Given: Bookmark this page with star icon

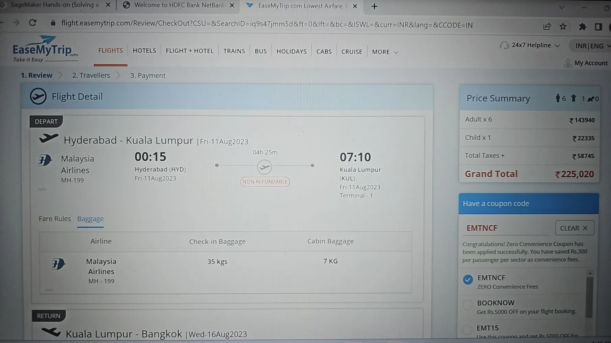Looking at the screenshot, I should [x=563, y=26].
